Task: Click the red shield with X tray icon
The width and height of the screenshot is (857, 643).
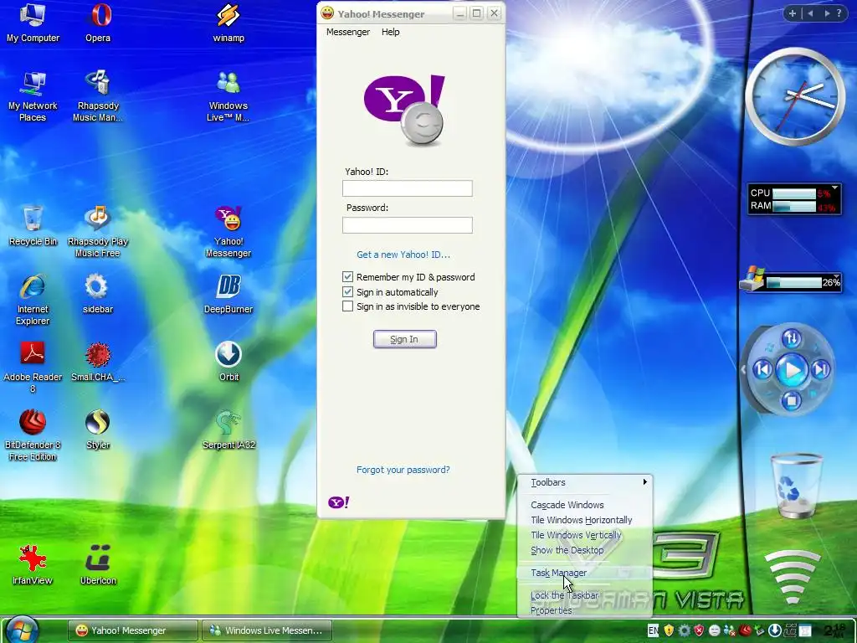Action: click(x=699, y=630)
